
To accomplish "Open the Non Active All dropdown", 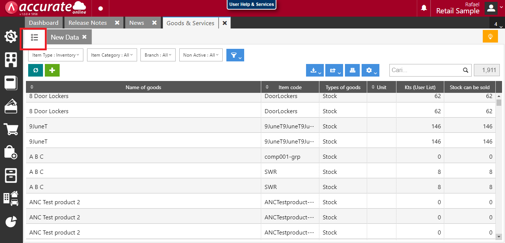I will pyautogui.click(x=201, y=55).
